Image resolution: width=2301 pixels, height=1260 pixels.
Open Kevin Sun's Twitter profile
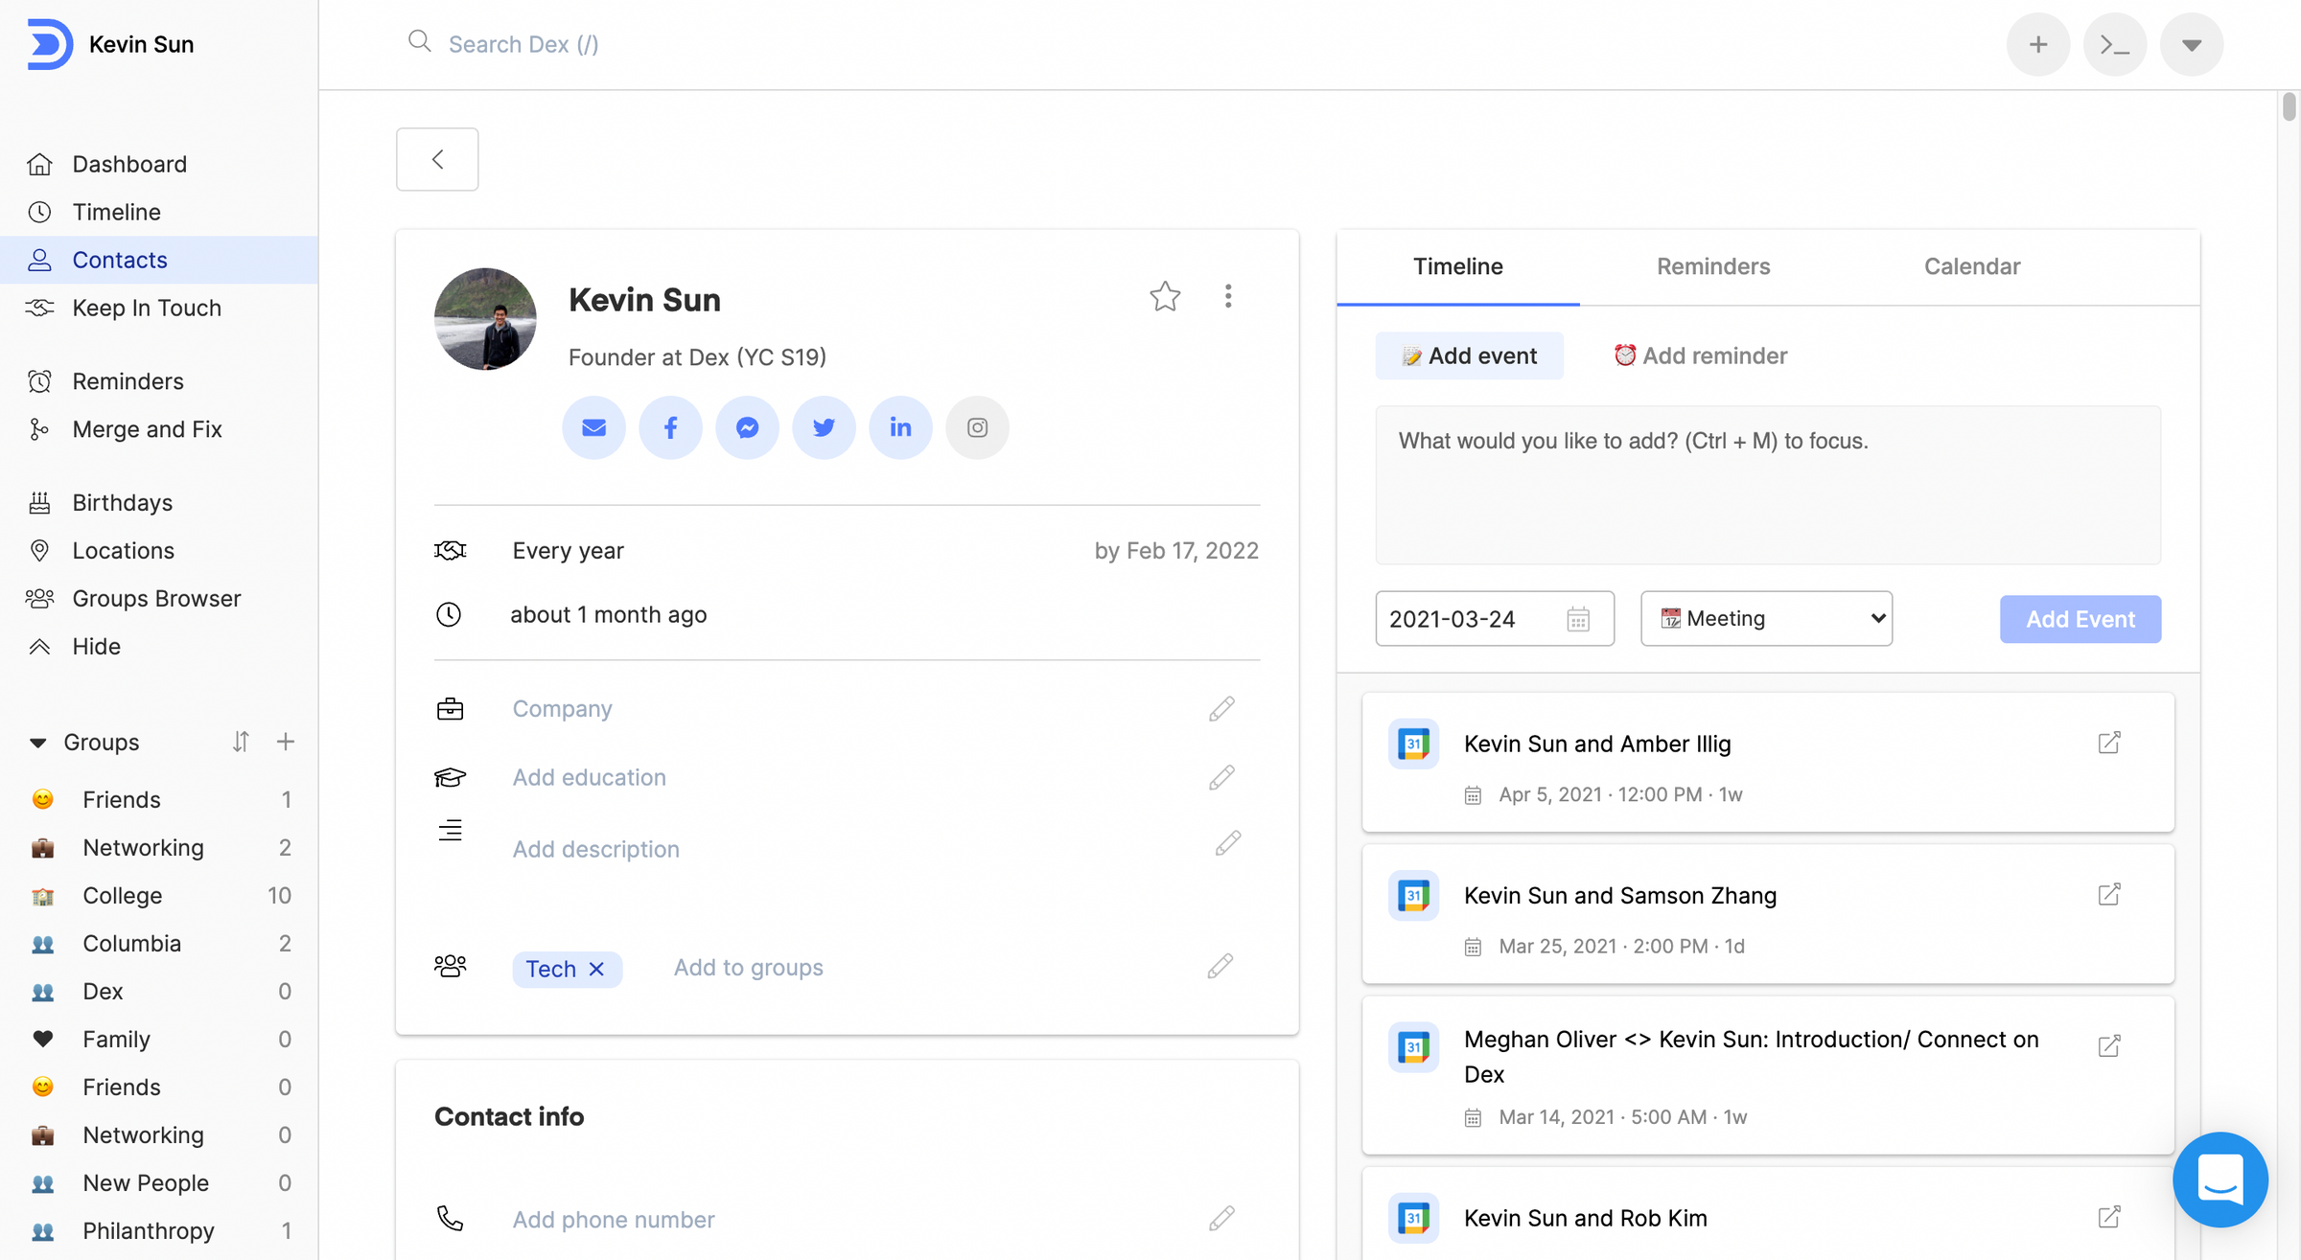tap(823, 426)
